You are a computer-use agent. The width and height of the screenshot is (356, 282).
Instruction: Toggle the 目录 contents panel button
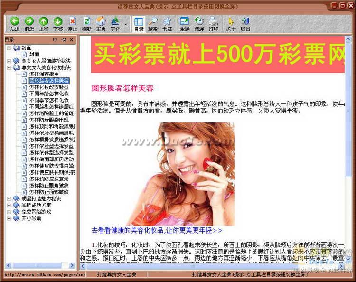pos(139,24)
